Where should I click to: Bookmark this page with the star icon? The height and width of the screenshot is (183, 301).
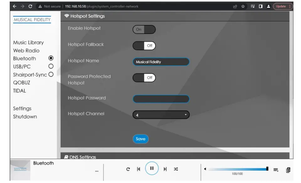pos(243,6)
